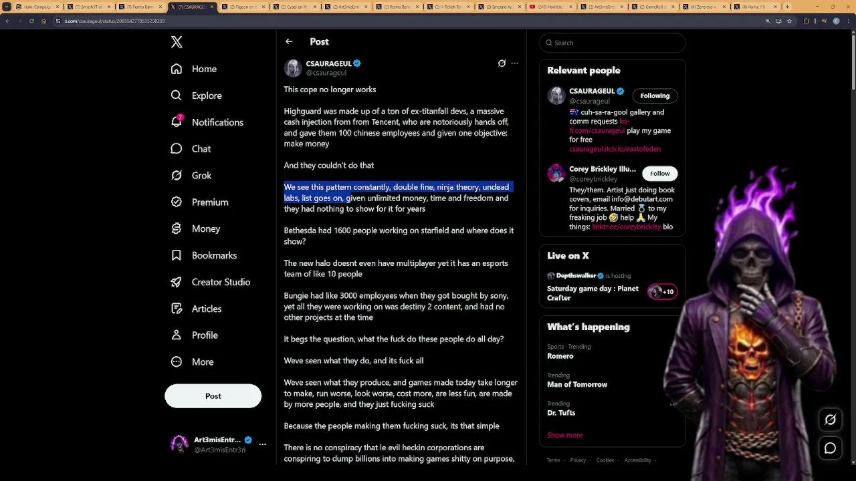856x481 pixels.
Task: Open the browser tab search dropdown
Action: coord(7,7)
